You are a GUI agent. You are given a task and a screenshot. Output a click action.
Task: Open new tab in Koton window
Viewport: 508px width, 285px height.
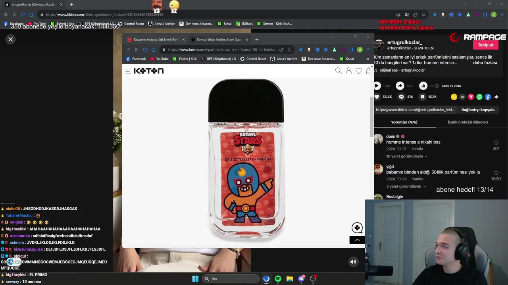(x=257, y=40)
